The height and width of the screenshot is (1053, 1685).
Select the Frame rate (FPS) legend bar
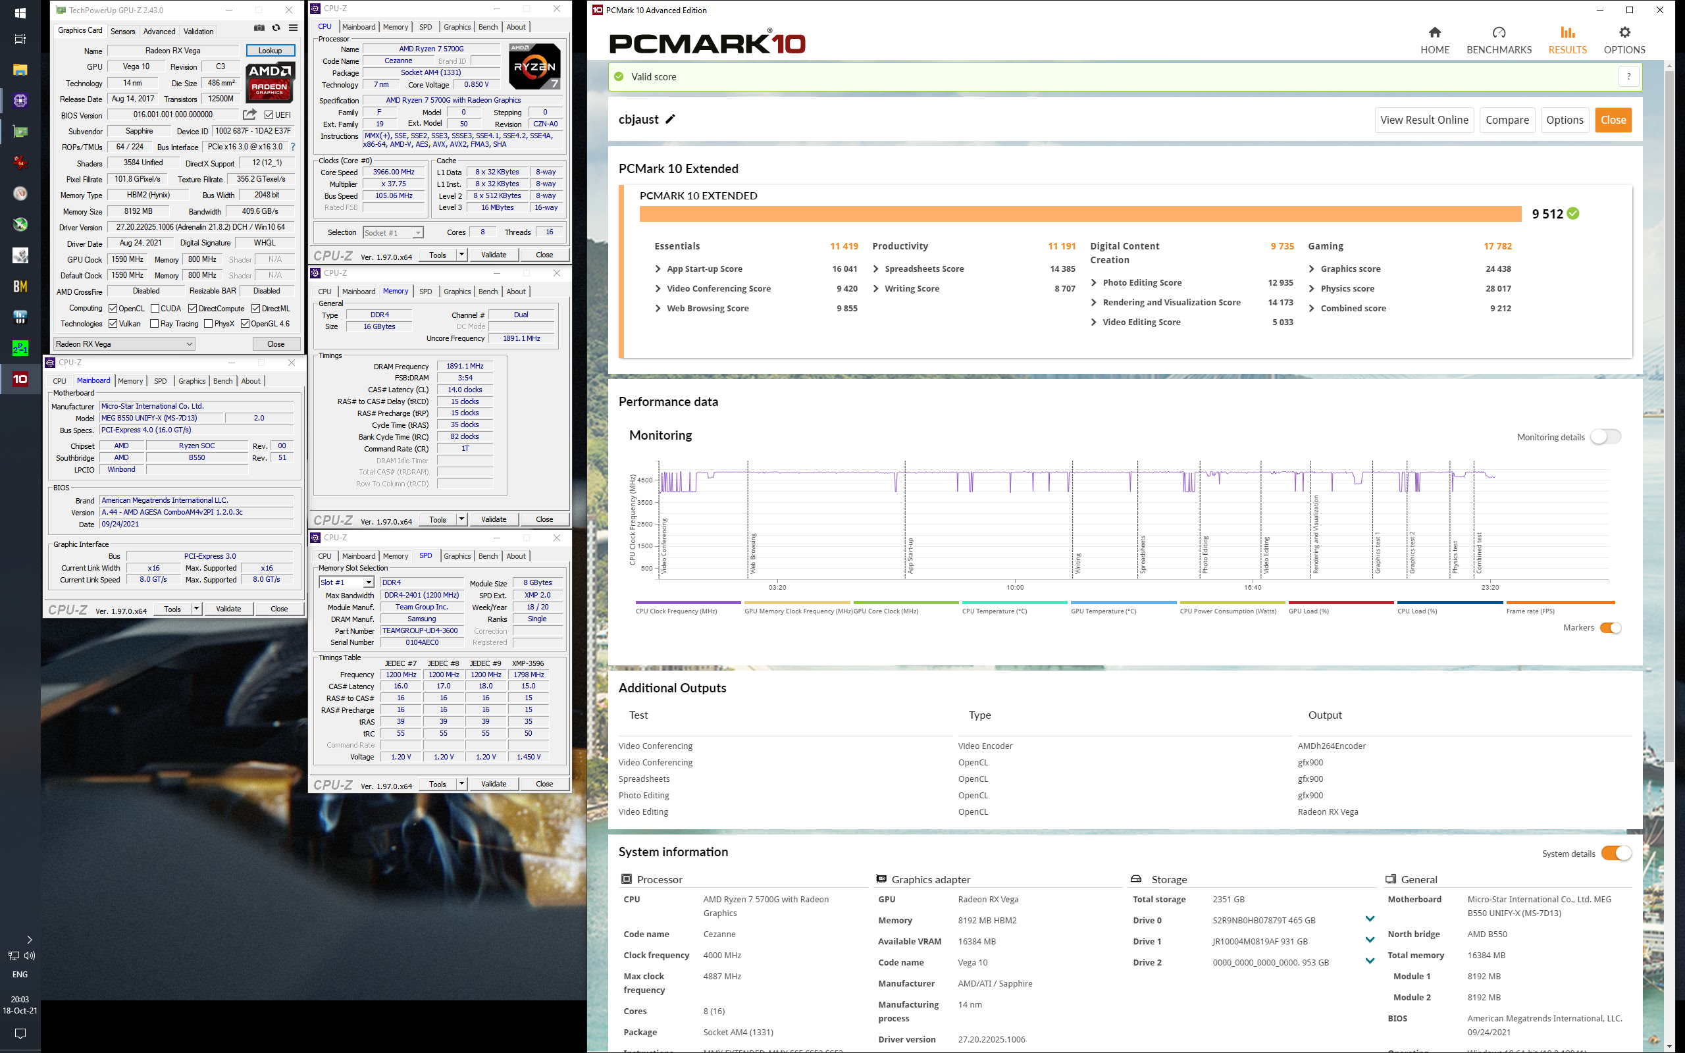click(1560, 602)
